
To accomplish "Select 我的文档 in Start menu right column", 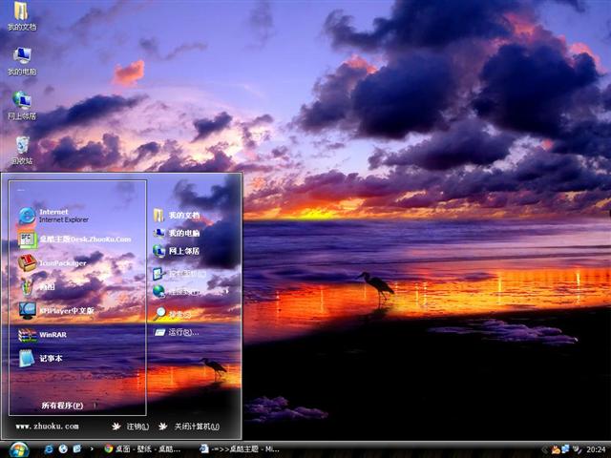I will [183, 216].
